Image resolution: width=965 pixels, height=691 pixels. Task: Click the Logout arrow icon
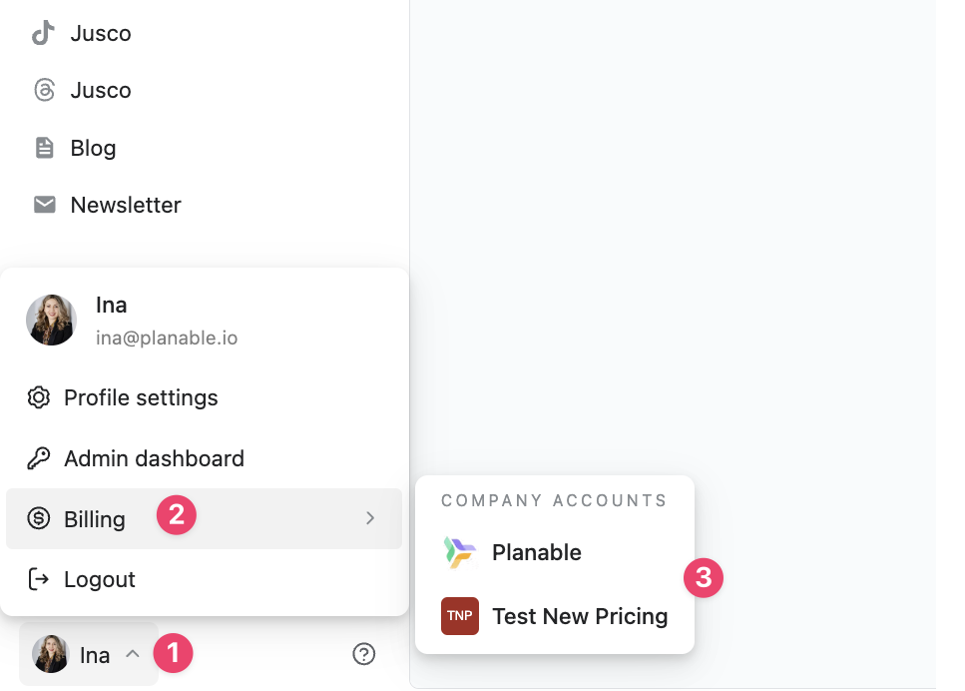pos(39,579)
